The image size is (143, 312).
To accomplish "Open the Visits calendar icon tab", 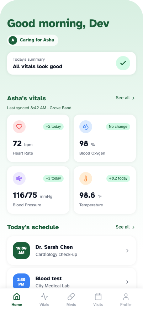I will [x=98, y=300].
